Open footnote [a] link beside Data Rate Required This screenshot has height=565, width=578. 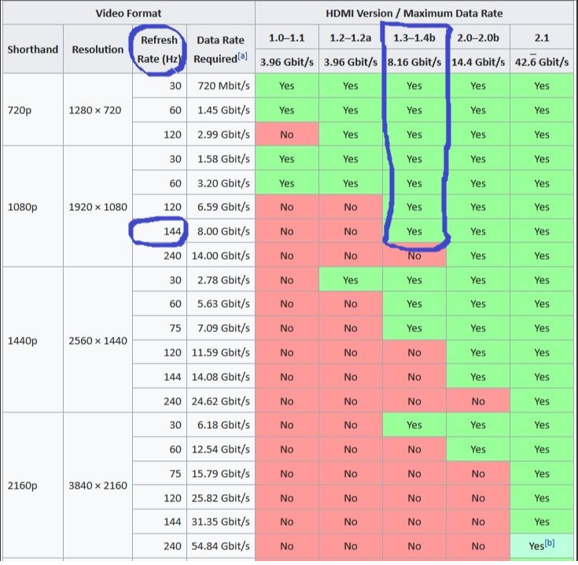point(242,56)
